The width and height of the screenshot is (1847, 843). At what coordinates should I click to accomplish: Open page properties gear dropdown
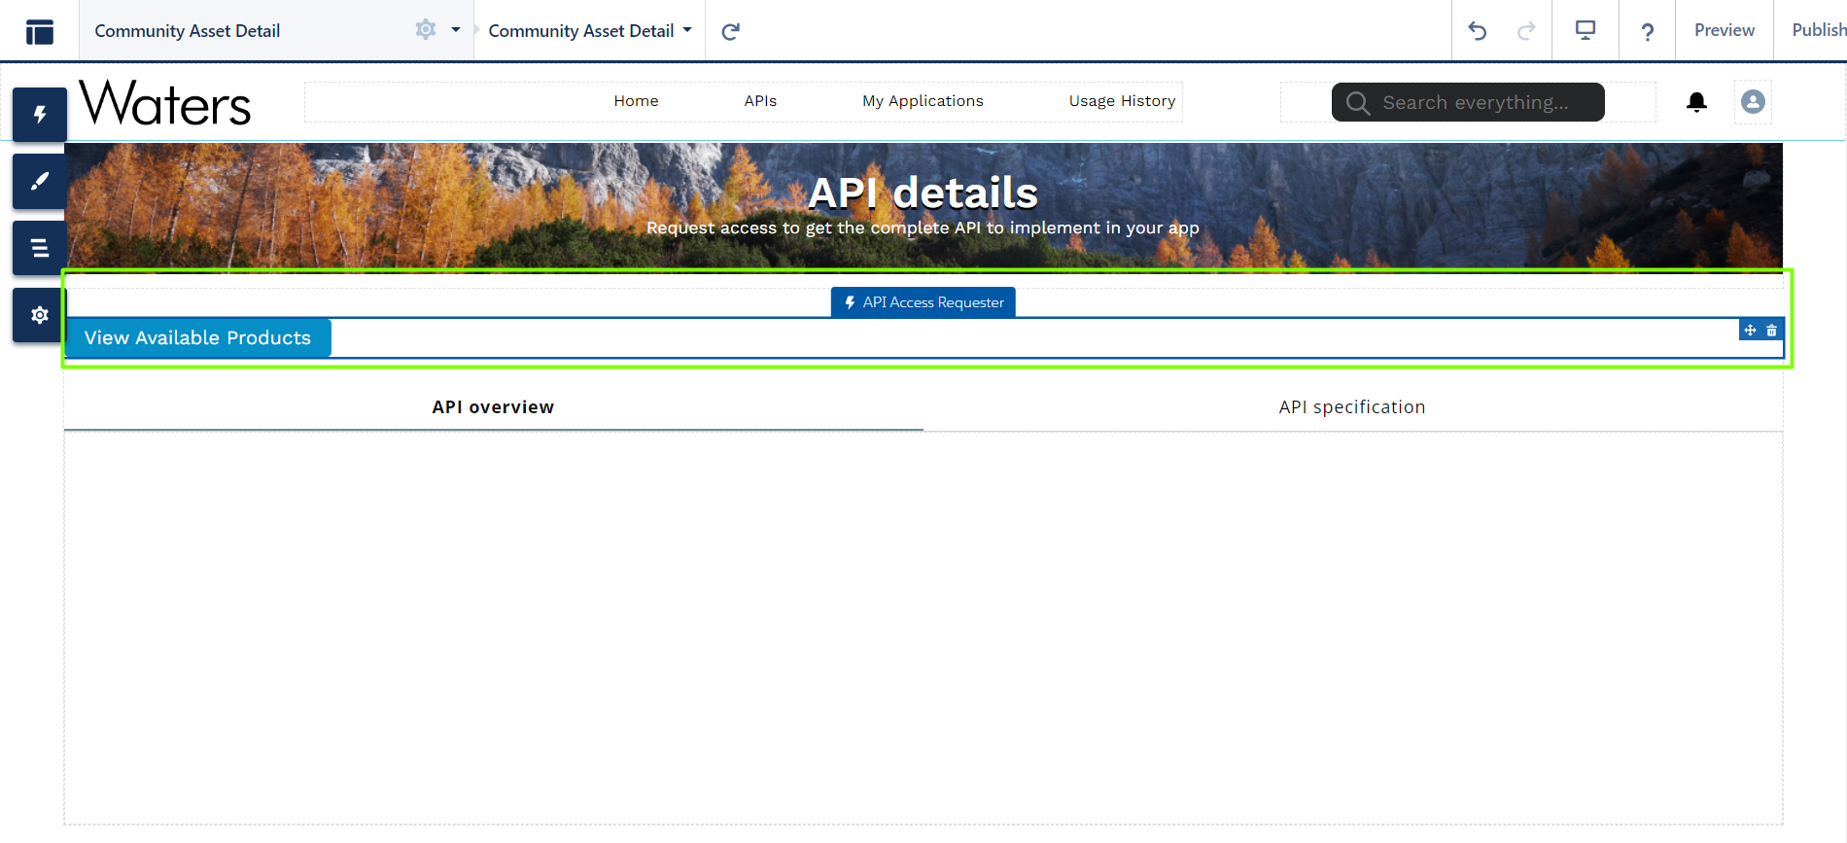point(436,30)
